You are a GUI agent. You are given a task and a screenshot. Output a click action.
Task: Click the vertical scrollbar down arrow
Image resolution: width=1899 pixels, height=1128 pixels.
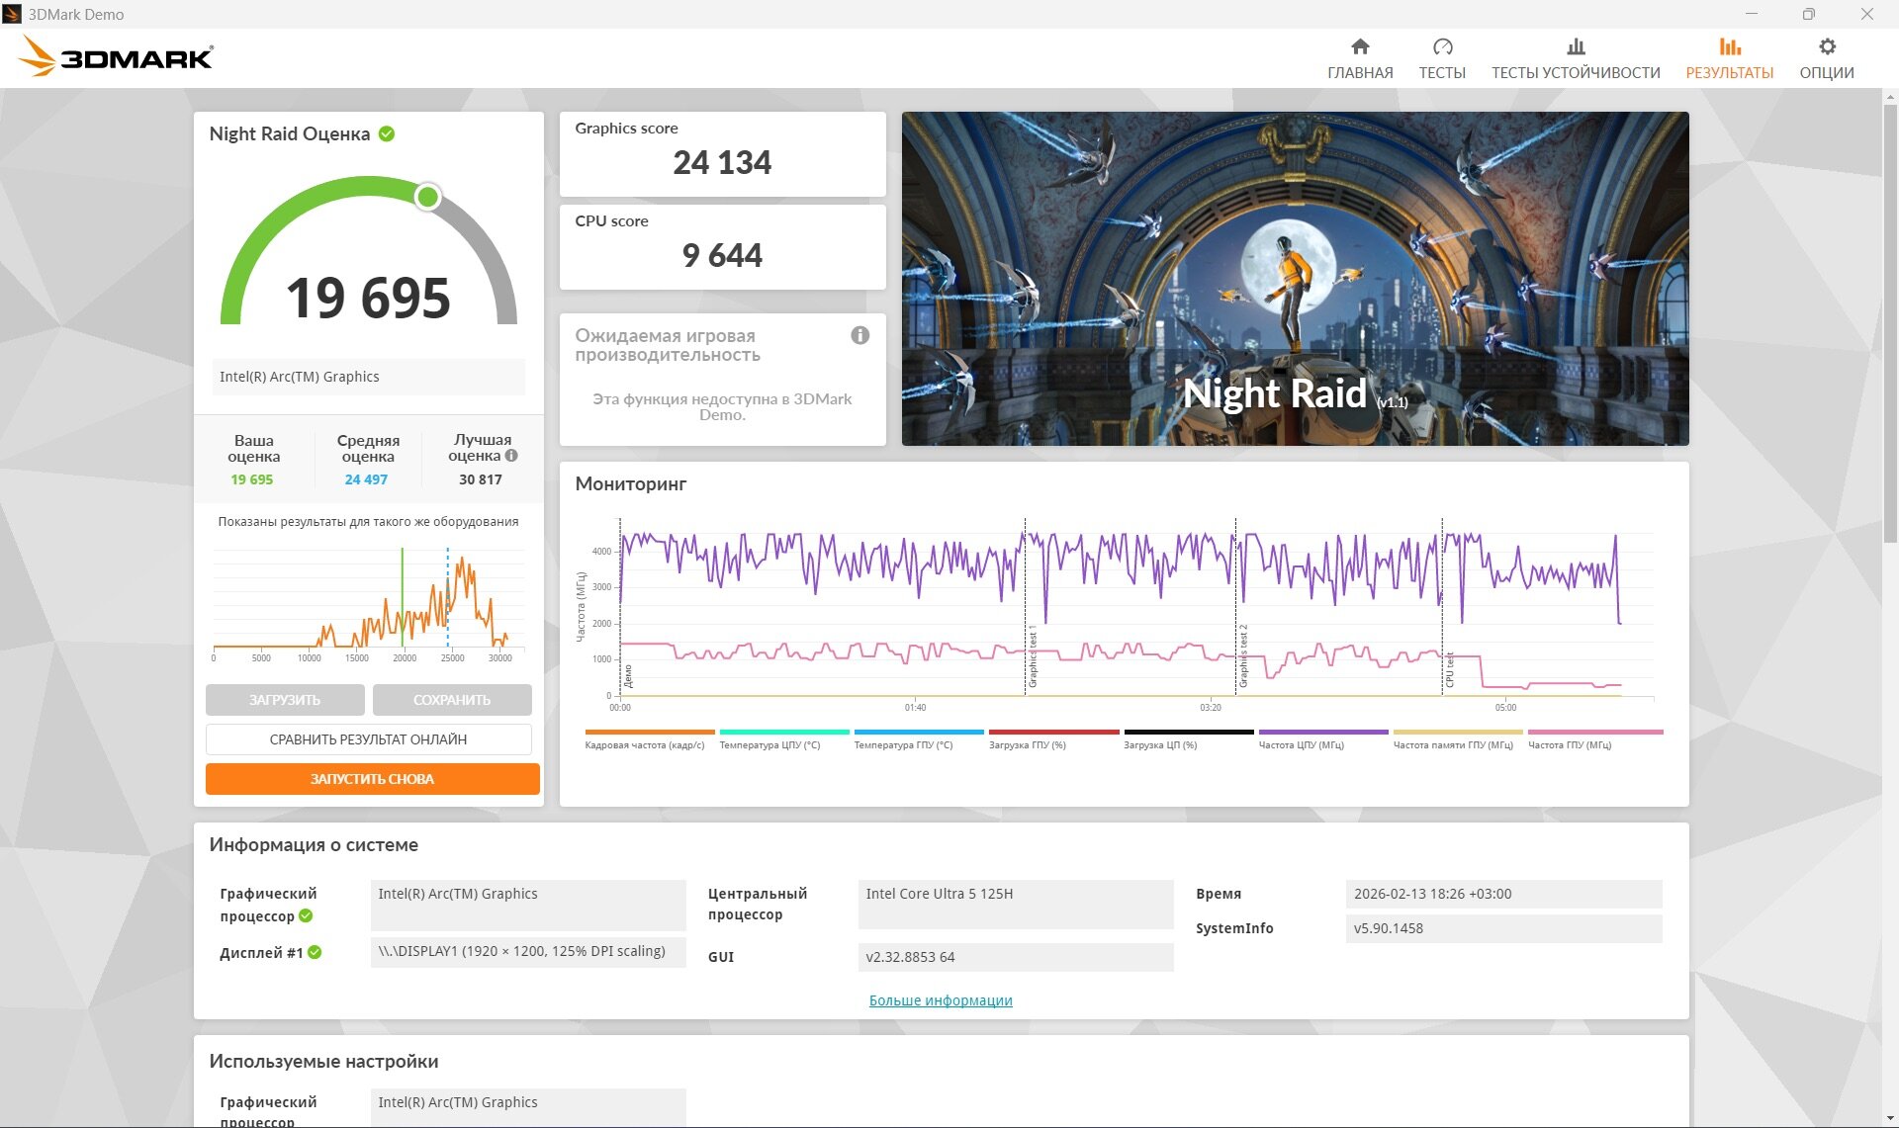point(1890,1118)
